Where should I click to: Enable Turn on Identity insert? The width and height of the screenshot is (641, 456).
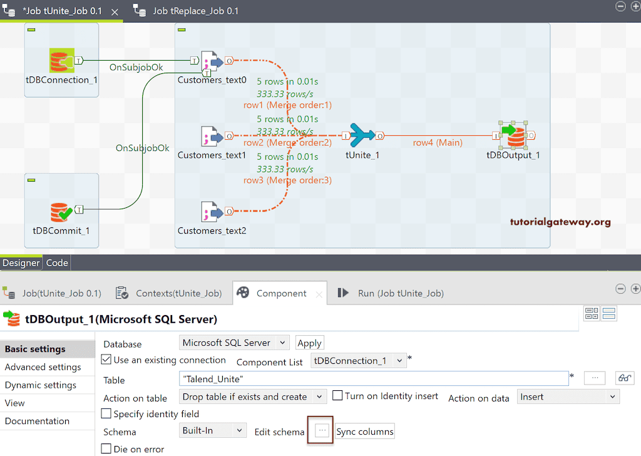point(337,396)
